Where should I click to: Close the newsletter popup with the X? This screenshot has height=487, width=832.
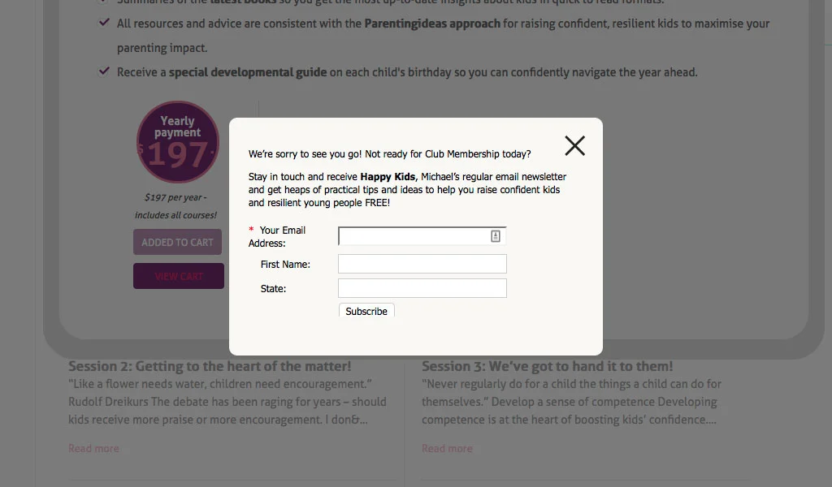click(574, 146)
